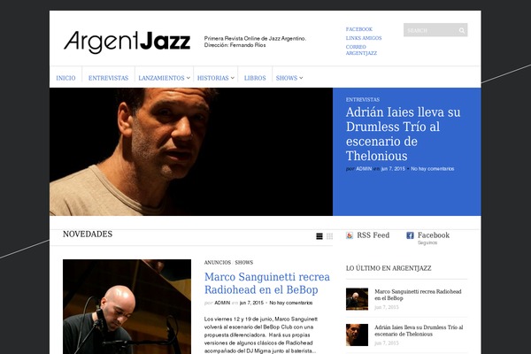
Task: Click Adrián Iaies sidebar thumbnail
Action: pos(357,335)
